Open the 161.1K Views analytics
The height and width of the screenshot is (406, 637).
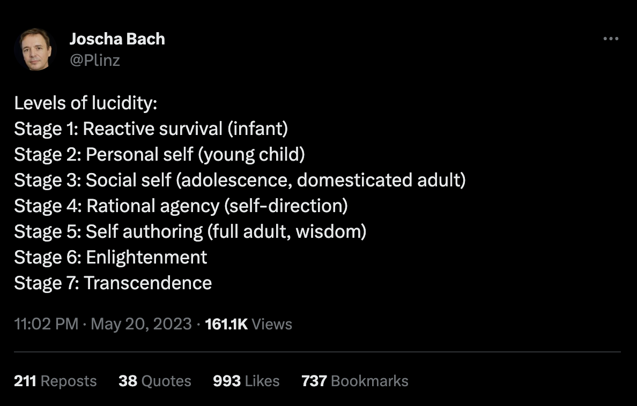point(248,324)
